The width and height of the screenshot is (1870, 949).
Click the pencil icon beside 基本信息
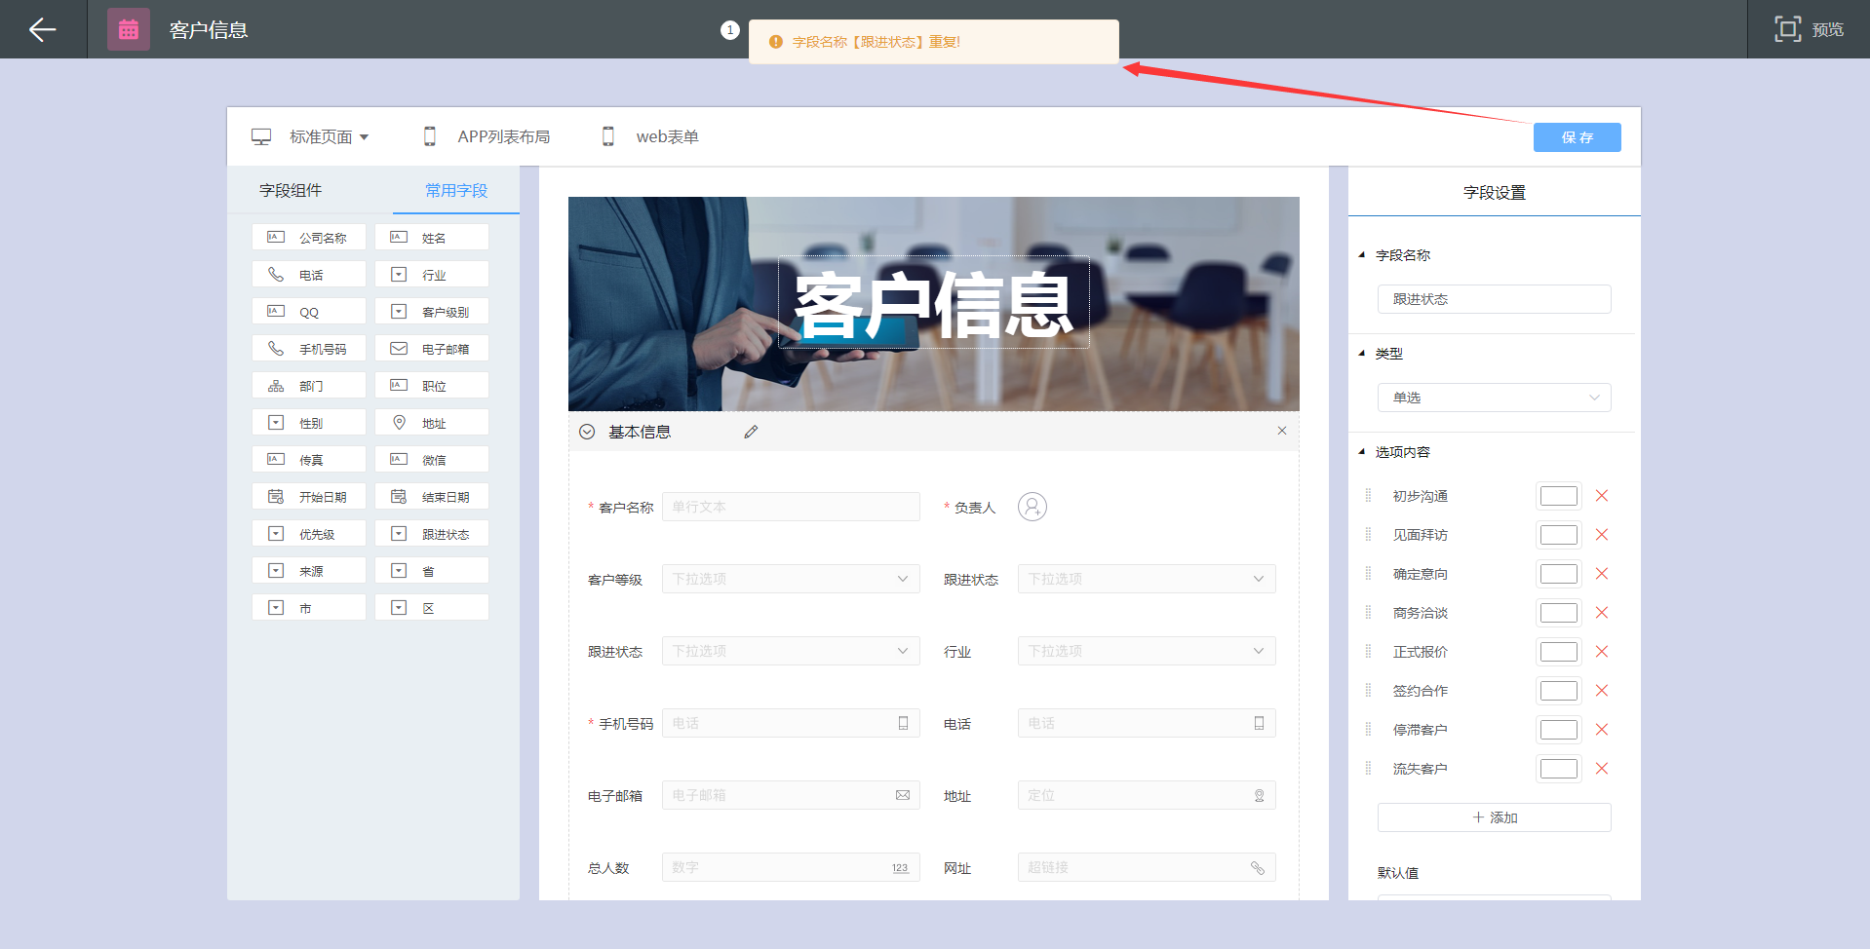[x=751, y=432]
